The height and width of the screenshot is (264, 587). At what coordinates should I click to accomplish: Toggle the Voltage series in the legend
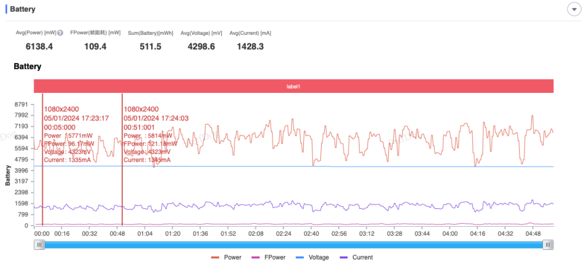click(x=312, y=257)
